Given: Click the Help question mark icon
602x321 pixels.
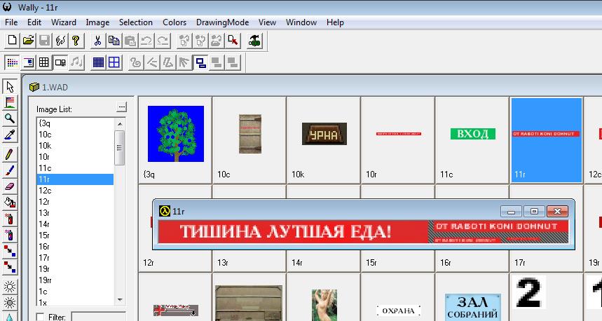Looking at the screenshot, I should 76,41.
